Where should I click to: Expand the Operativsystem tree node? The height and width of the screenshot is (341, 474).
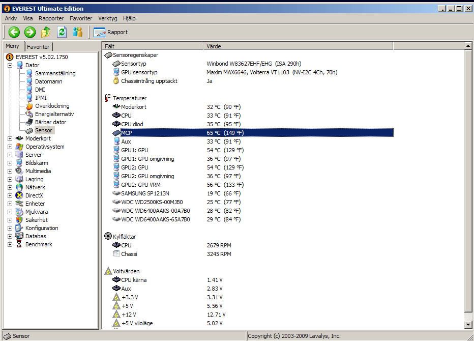click(10, 147)
